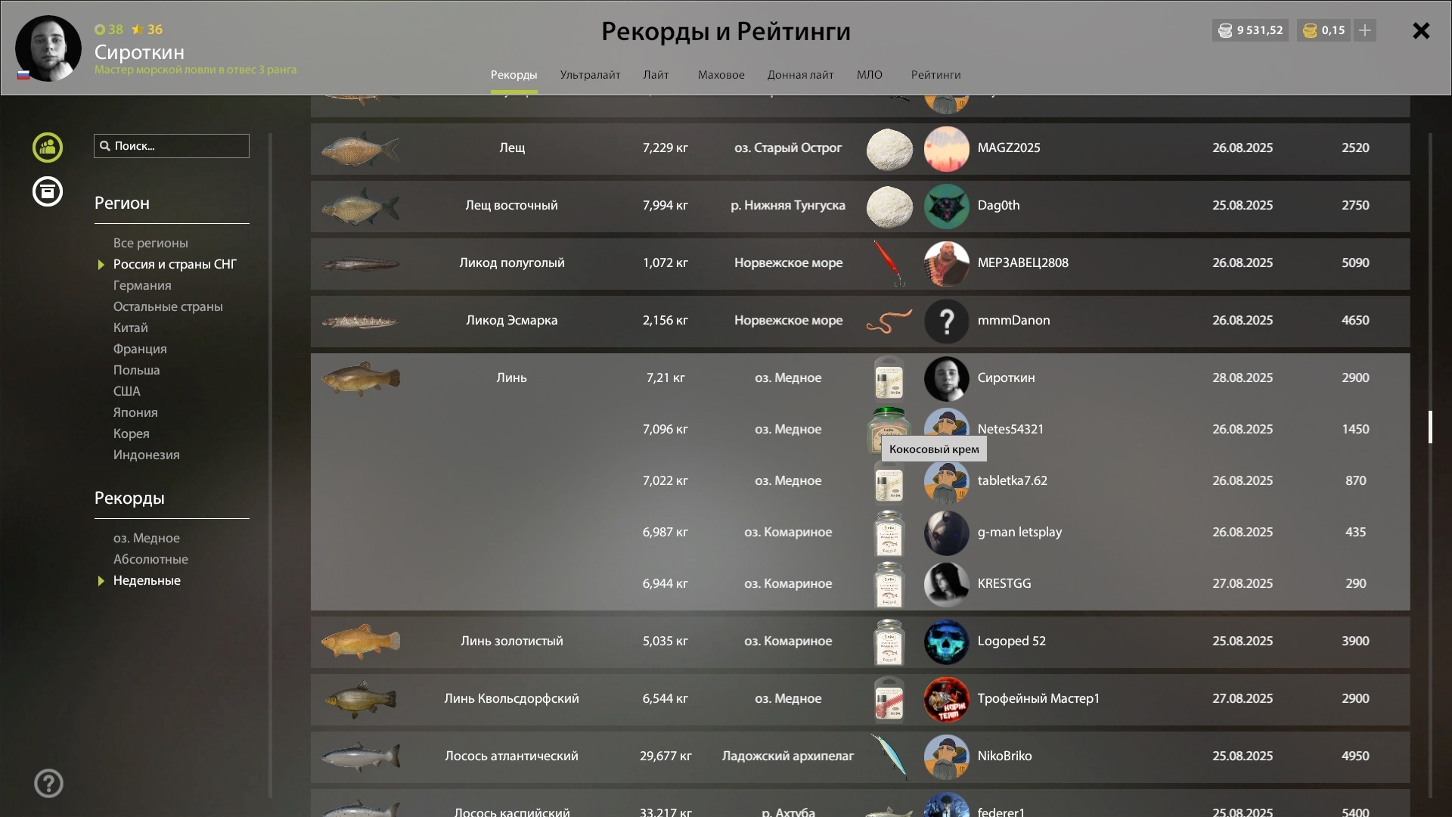Click the Поиск search field
This screenshot has width=1452, height=817.
tap(172, 146)
